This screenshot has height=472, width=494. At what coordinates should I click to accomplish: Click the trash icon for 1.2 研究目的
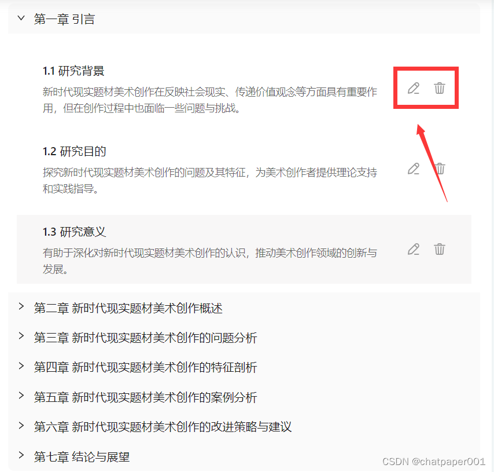440,169
